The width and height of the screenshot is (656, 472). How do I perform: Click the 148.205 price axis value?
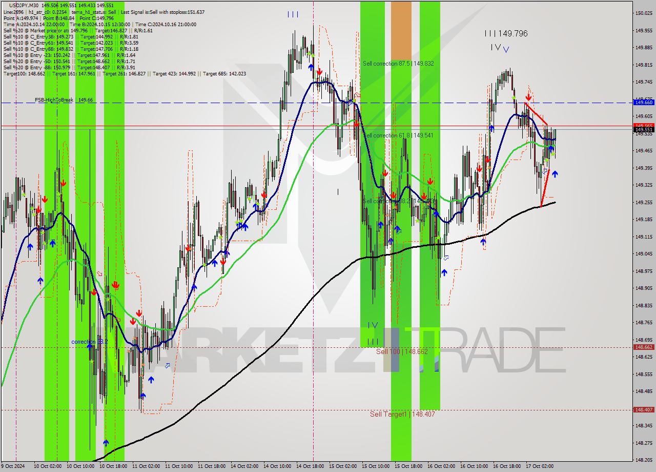(644, 460)
